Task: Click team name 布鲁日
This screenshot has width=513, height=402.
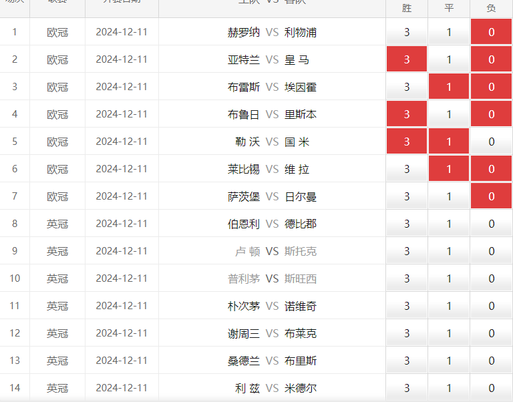Action: click(244, 114)
